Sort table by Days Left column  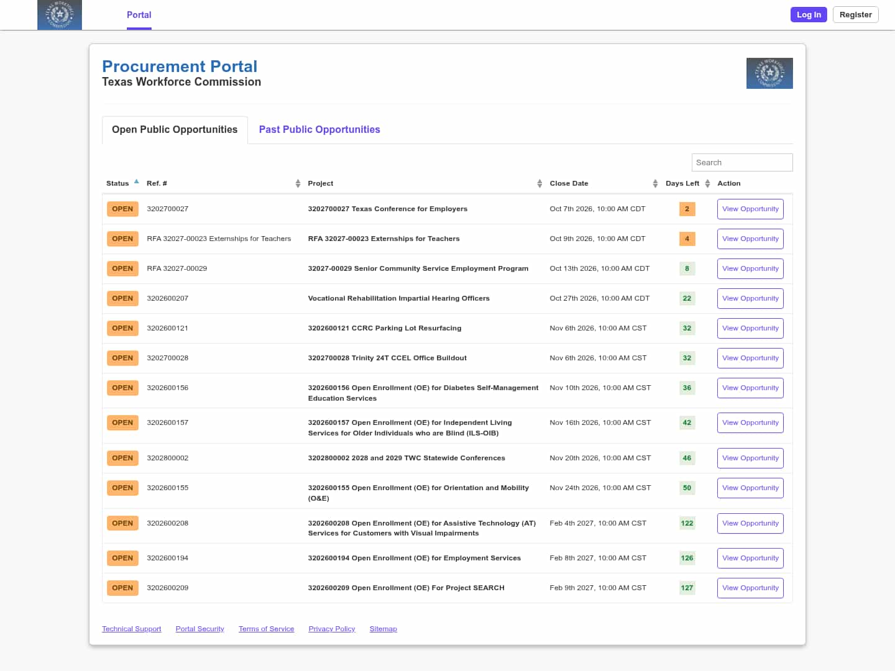[707, 183]
